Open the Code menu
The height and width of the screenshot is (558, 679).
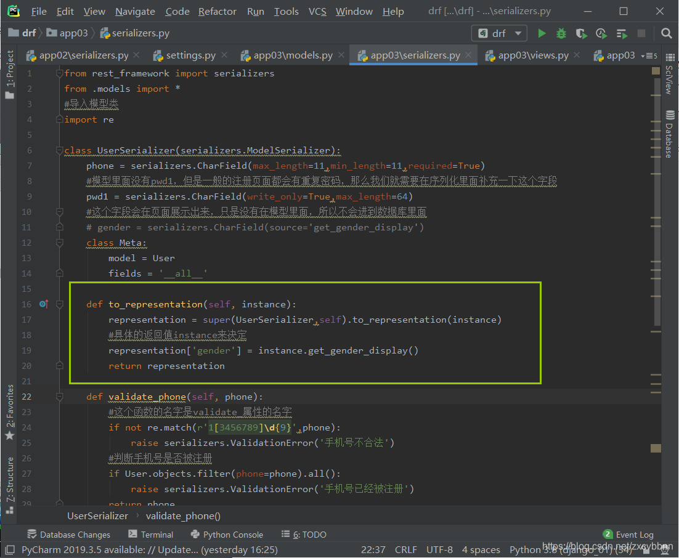177,12
